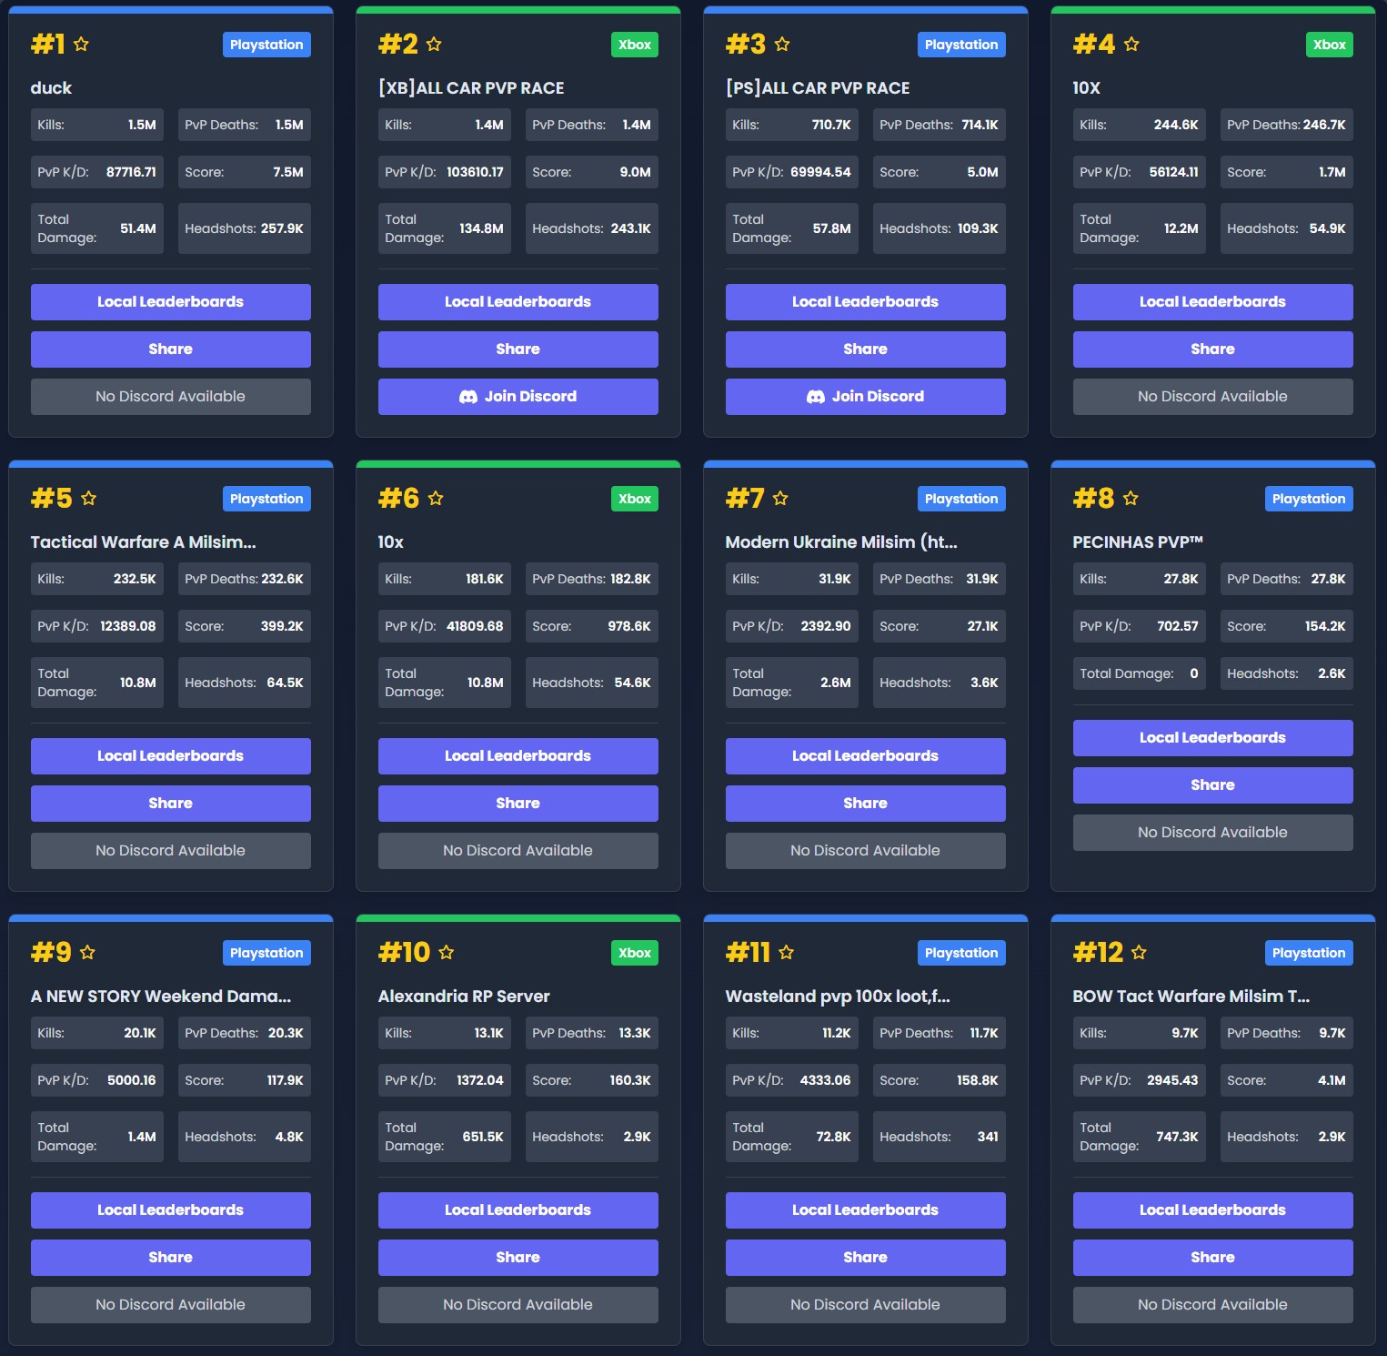1387x1356 pixels.
Task: Share the [XB]ALL CAR PVP RACE server
Action: coord(518,349)
